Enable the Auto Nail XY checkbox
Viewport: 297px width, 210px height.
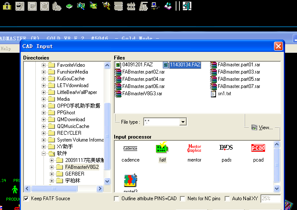click(227, 199)
